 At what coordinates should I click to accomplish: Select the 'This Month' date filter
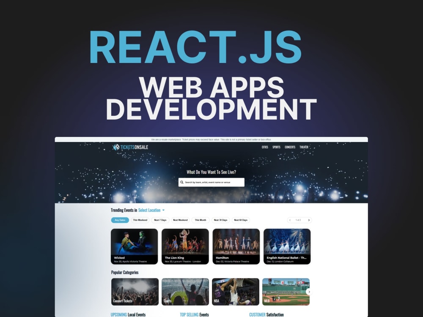pyautogui.click(x=200, y=220)
